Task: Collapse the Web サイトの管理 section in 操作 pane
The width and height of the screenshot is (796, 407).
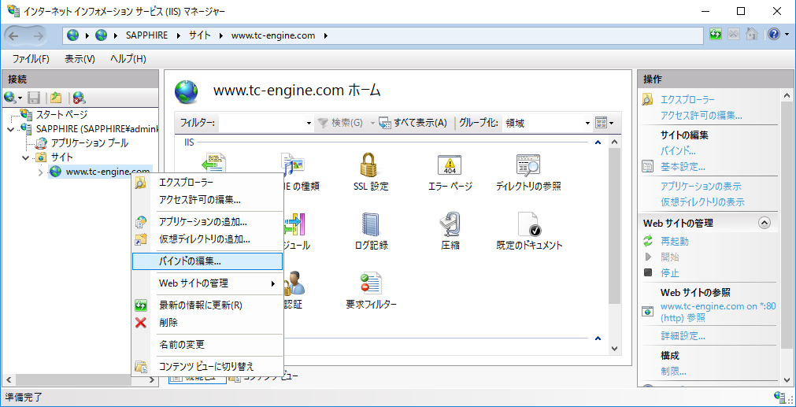Action: click(764, 223)
